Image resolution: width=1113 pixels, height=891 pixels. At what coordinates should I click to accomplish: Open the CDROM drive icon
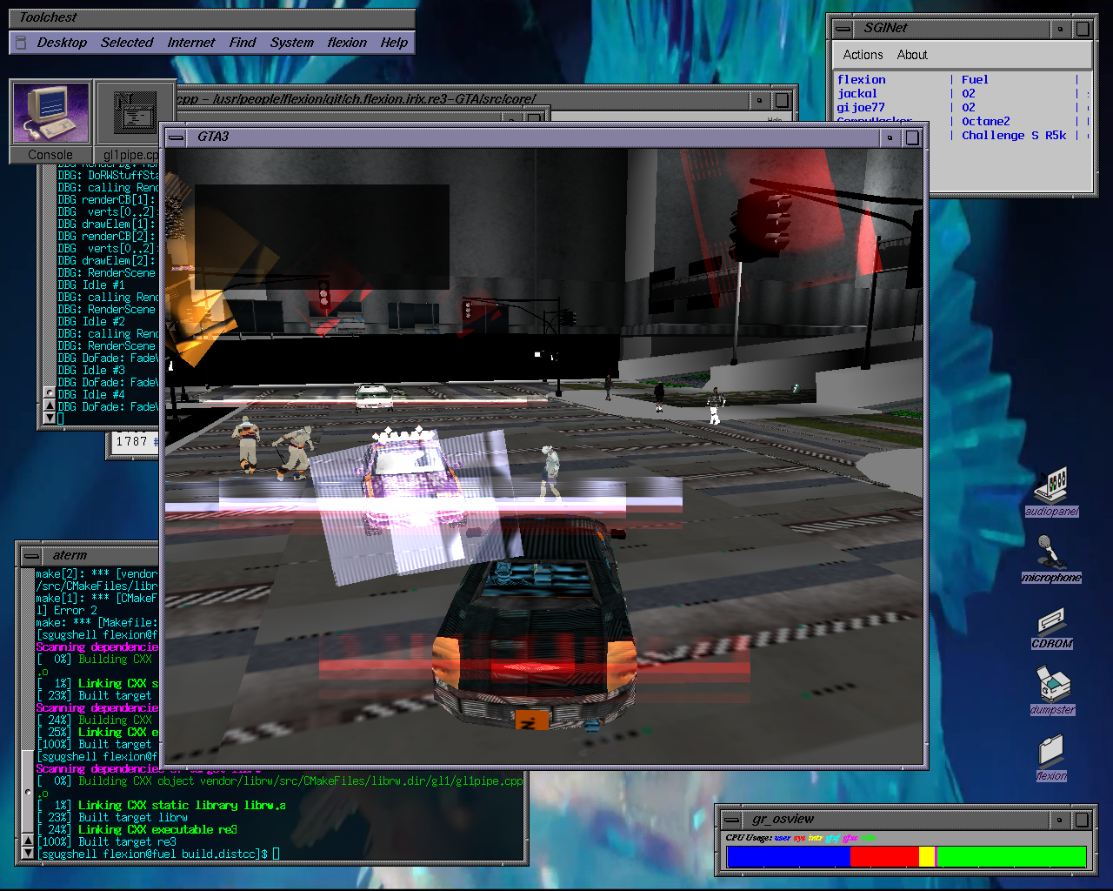(1051, 628)
